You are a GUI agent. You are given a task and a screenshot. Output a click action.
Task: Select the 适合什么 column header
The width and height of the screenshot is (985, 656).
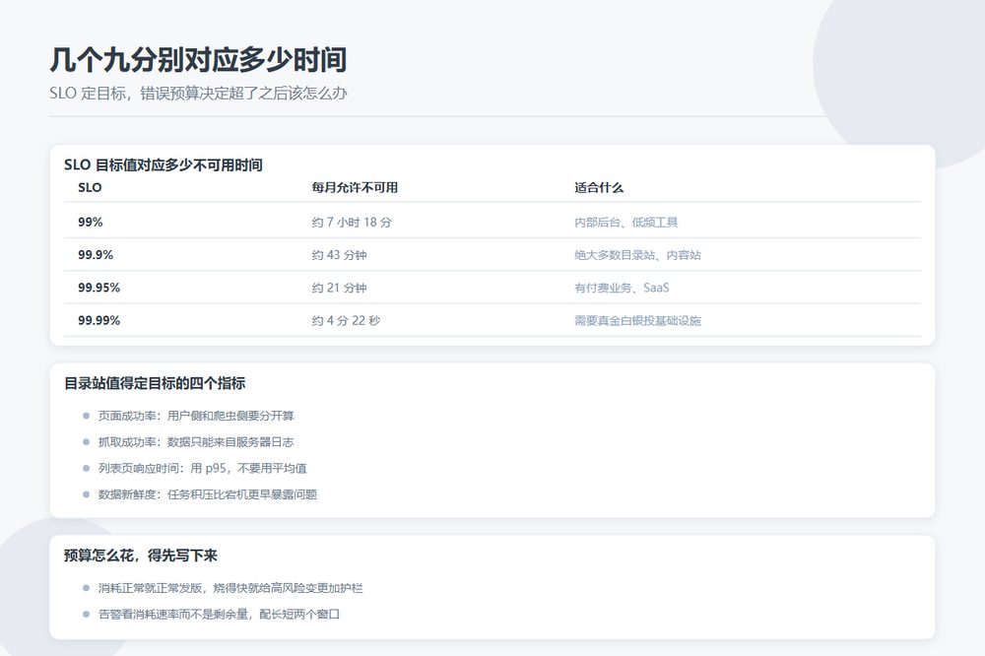tap(599, 187)
